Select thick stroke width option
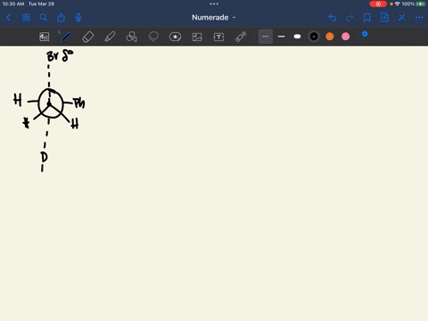Viewport: 428px width, 321px height. point(297,37)
